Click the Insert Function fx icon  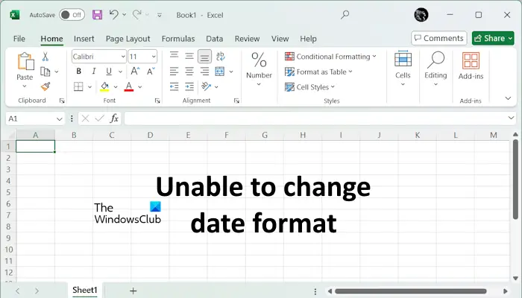pyautogui.click(x=114, y=118)
